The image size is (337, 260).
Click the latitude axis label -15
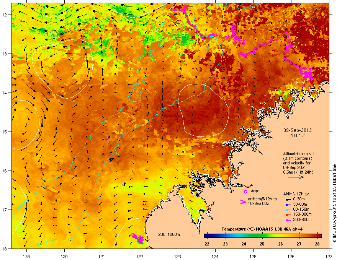click(x=3, y=132)
